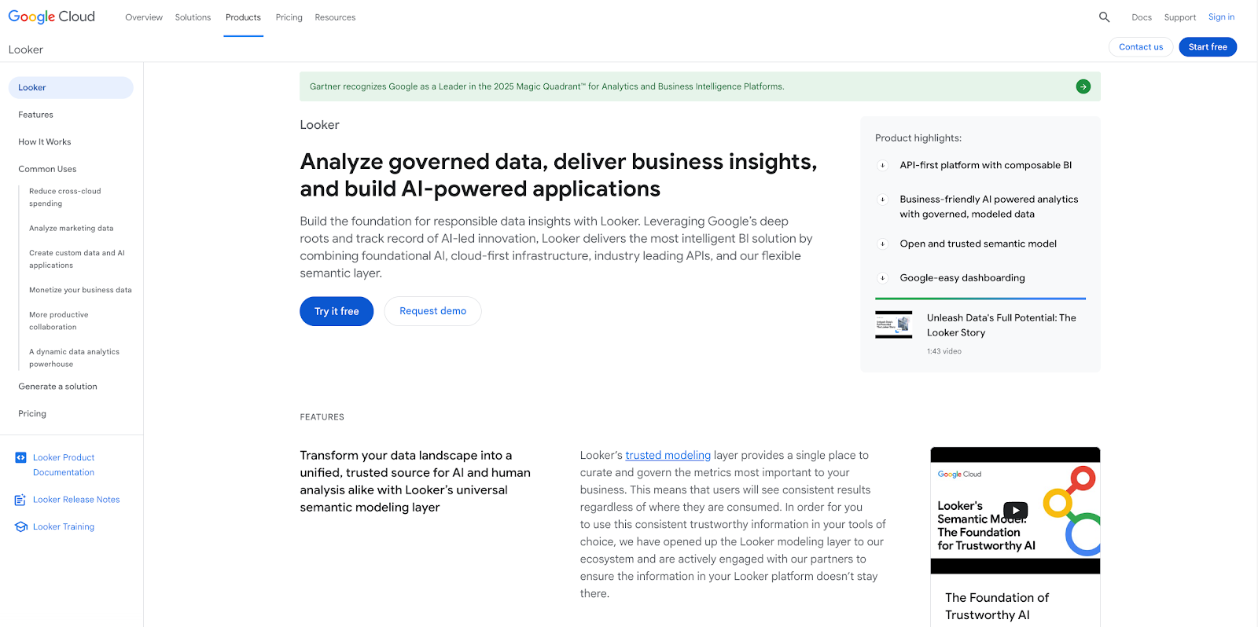Select Pricing in the top navigation
This screenshot has width=1258, height=627.
click(289, 17)
